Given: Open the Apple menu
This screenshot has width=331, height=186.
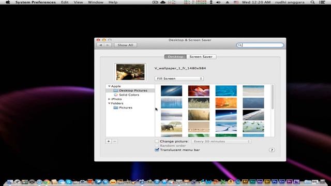Looking at the screenshot, I should [x=8, y=2].
